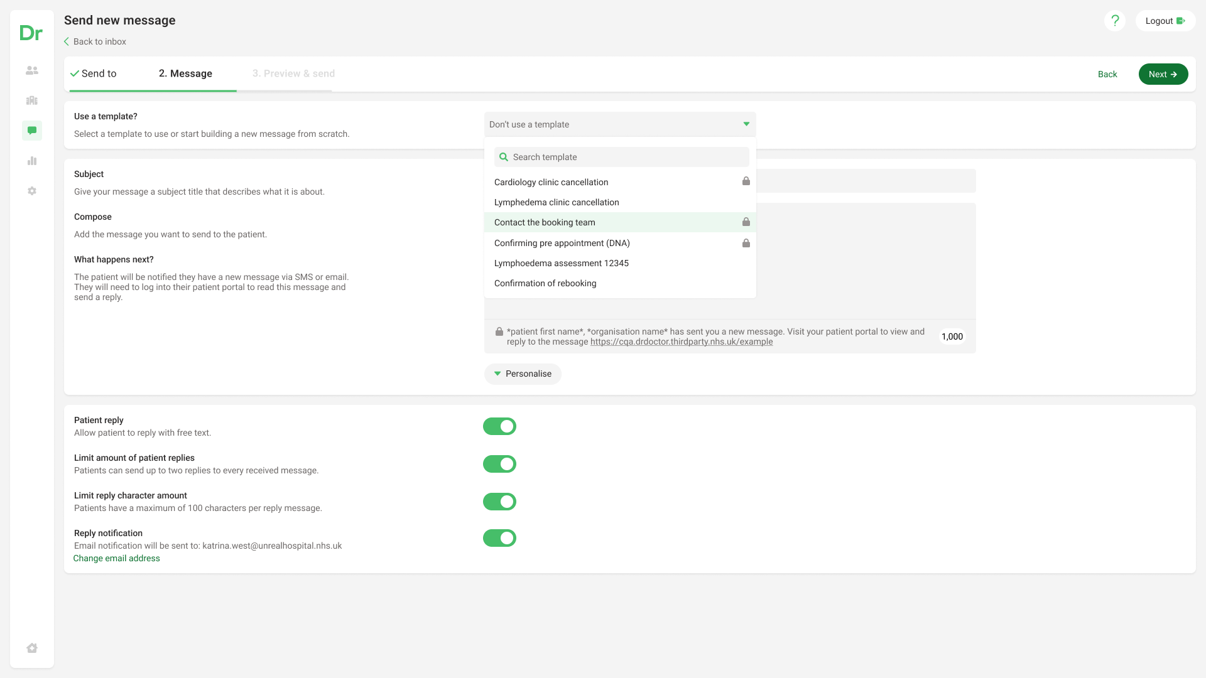Open the messages section in the sidebar
Viewport: 1206px width, 678px height.
(x=31, y=131)
